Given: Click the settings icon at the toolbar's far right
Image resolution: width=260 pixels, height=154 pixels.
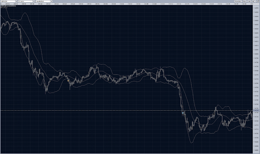Looking at the screenshot, I should [258, 1].
